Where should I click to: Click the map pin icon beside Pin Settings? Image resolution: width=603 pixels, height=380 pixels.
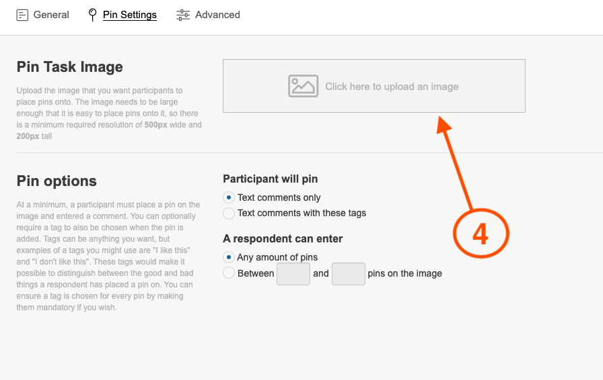(x=92, y=15)
